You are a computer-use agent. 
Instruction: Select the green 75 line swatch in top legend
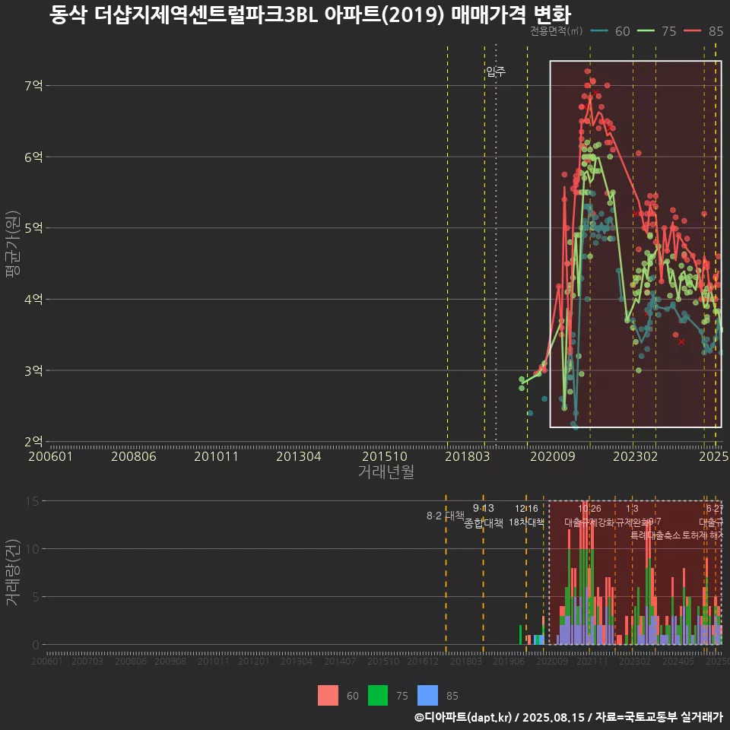point(646,30)
